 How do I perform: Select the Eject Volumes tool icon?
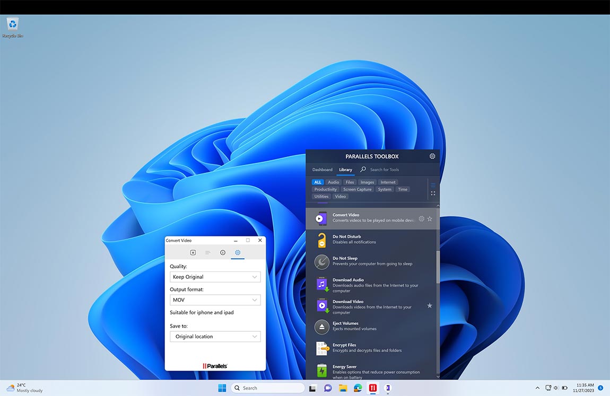click(321, 327)
